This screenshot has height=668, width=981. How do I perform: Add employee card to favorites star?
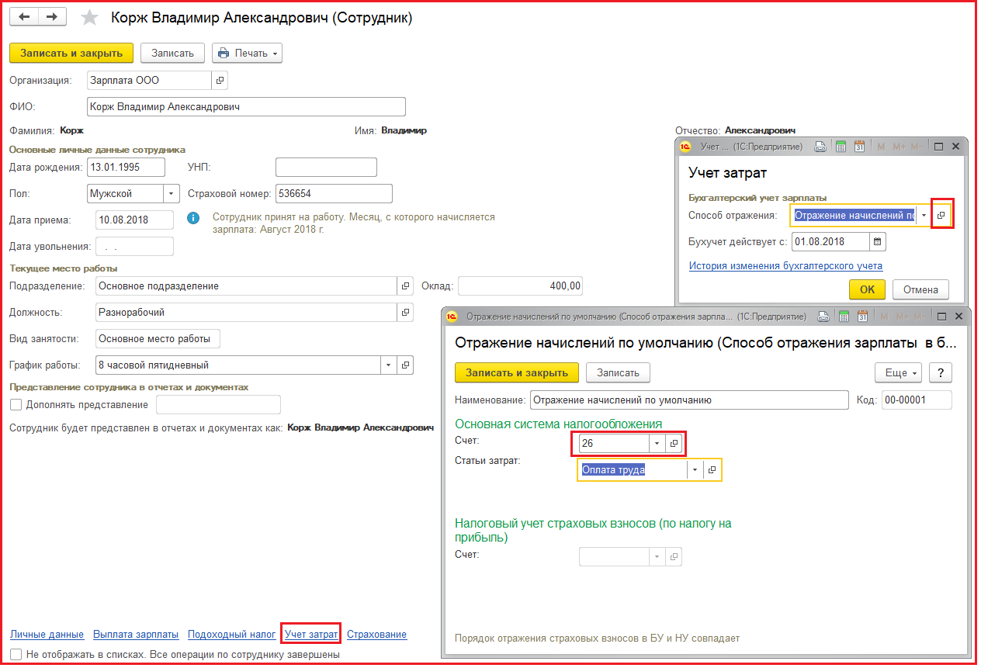pyautogui.click(x=90, y=18)
